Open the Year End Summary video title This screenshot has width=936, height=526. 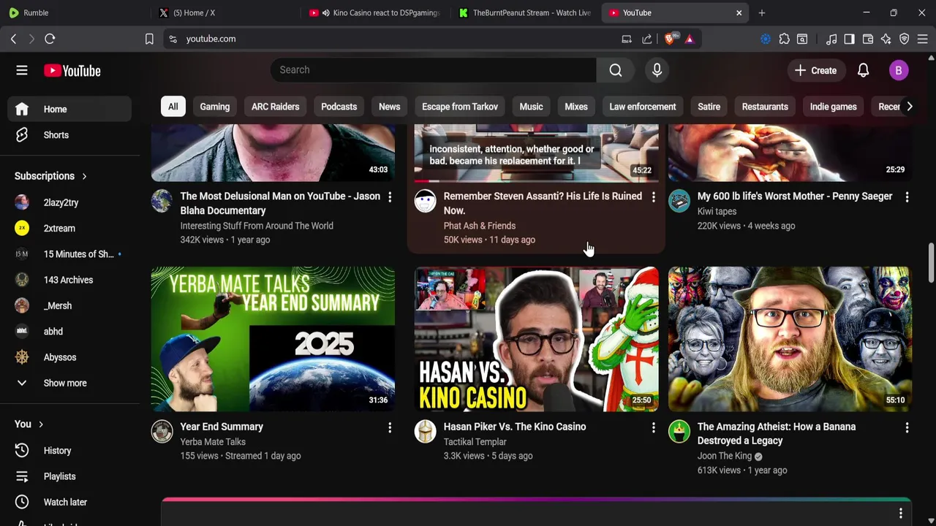click(222, 427)
